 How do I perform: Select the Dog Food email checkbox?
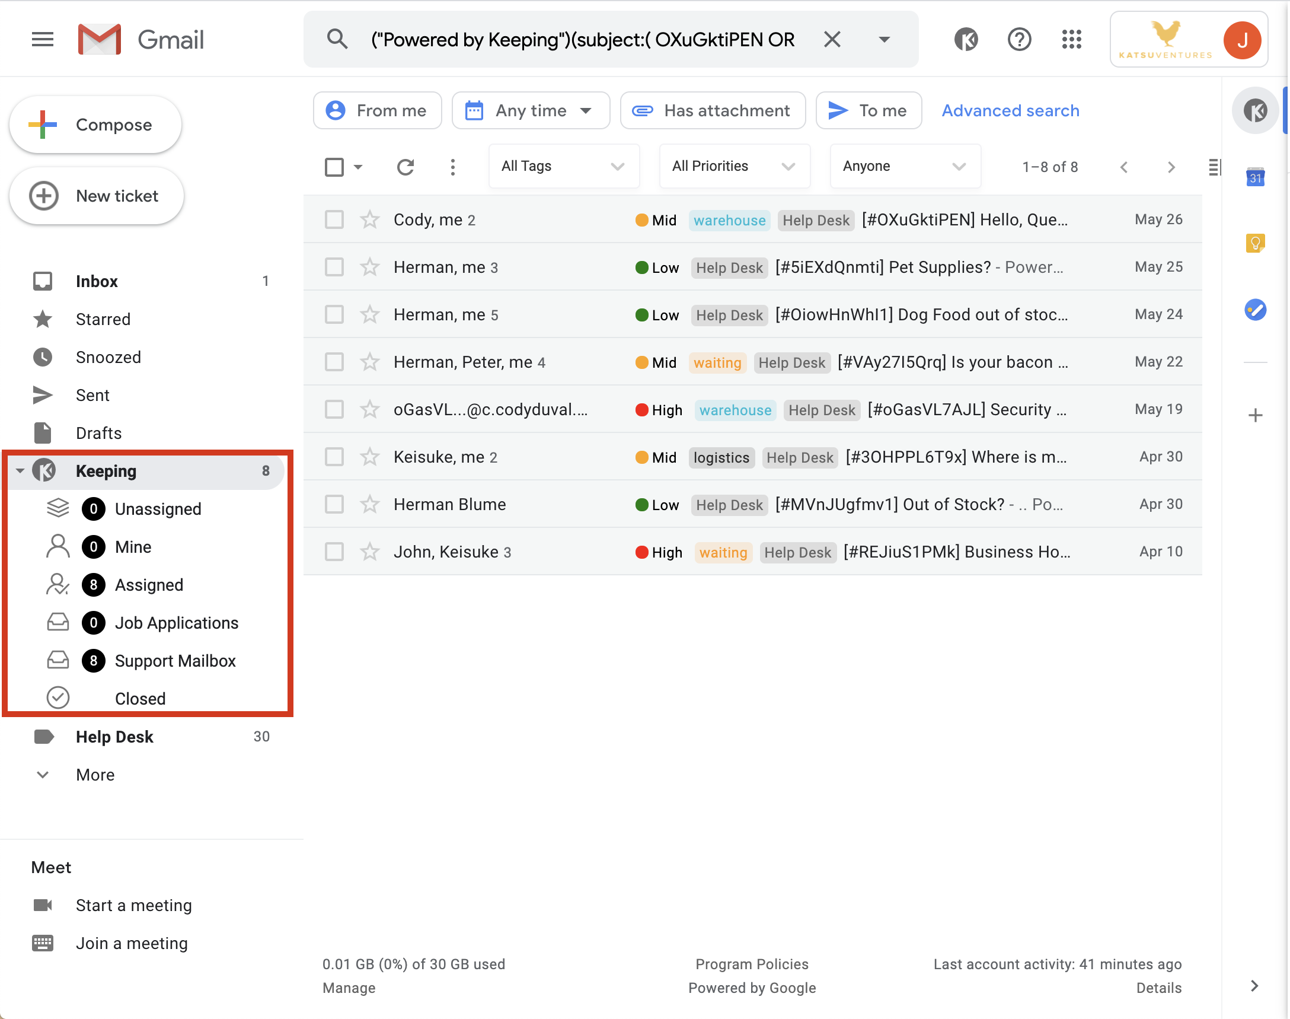(x=334, y=314)
